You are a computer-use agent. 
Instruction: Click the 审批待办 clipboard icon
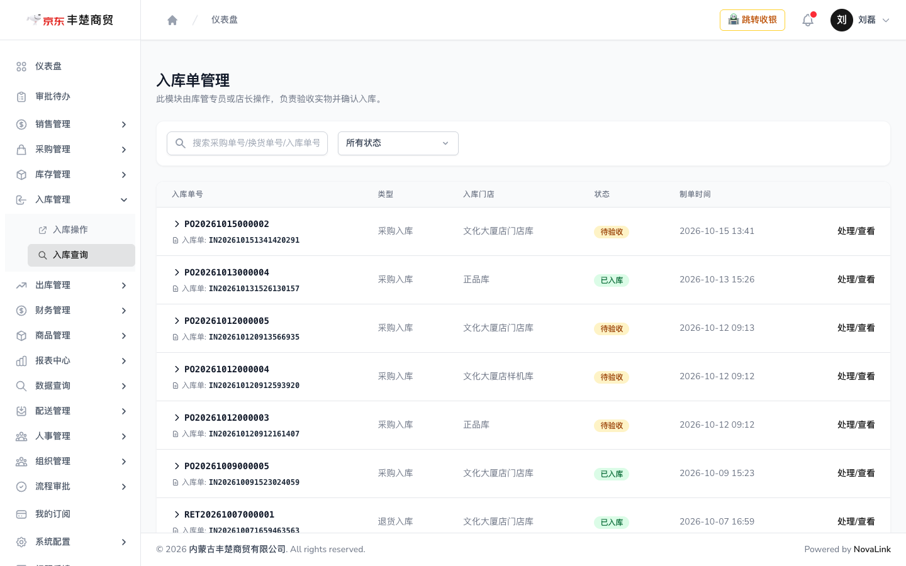pos(21,97)
